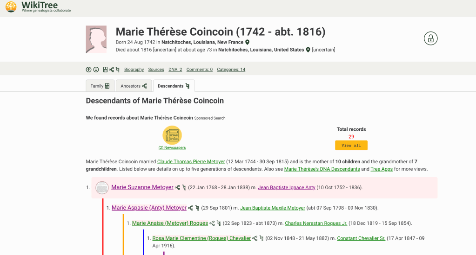Click ancestors icon next to Marie Anaise Roques
The image size is (476, 255).
(x=212, y=223)
